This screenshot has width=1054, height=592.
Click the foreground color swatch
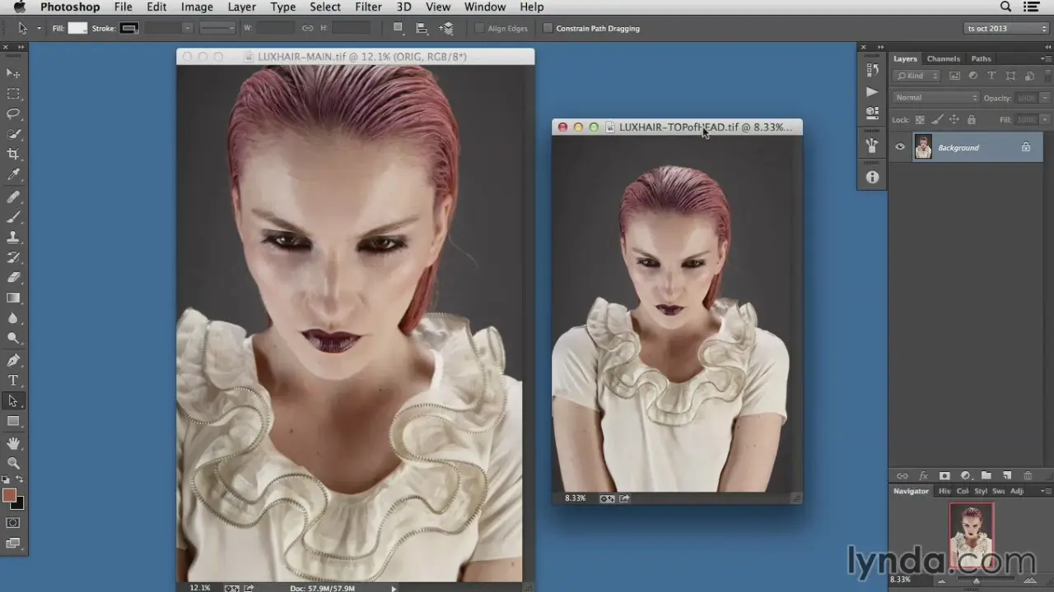click(9, 495)
